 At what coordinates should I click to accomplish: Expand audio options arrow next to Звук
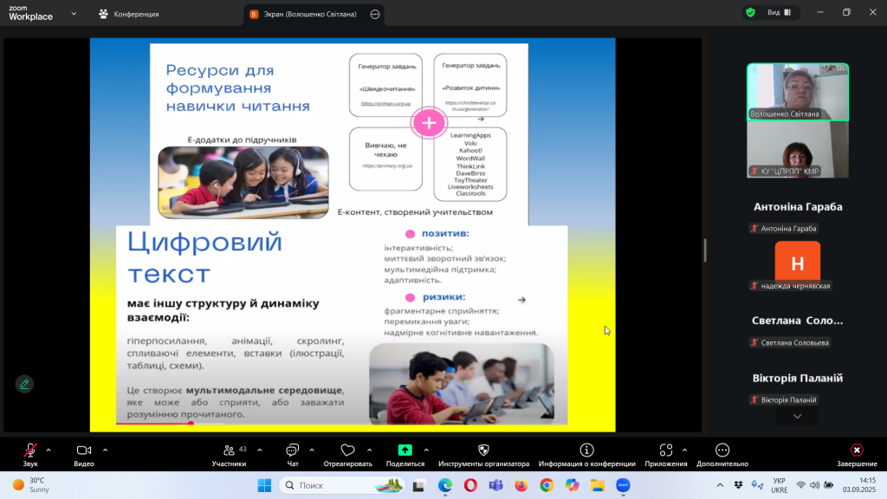point(49,450)
